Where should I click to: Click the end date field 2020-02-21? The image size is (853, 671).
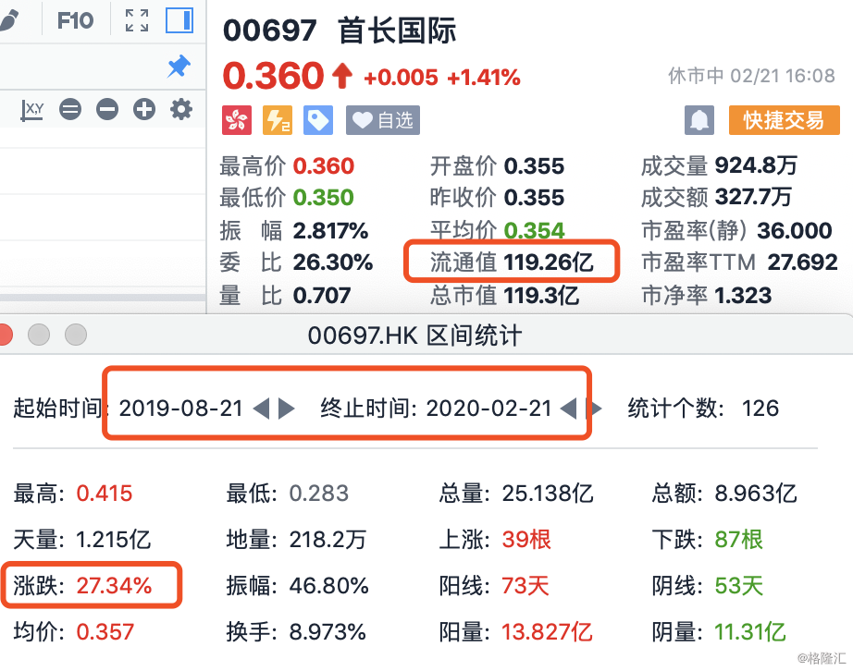point(488,409)
